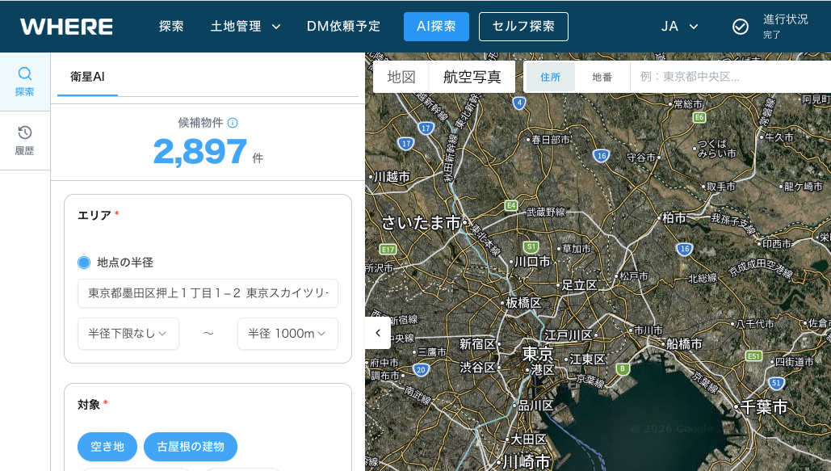Toggle the 空き地 target chip

[x=107, y=447]
